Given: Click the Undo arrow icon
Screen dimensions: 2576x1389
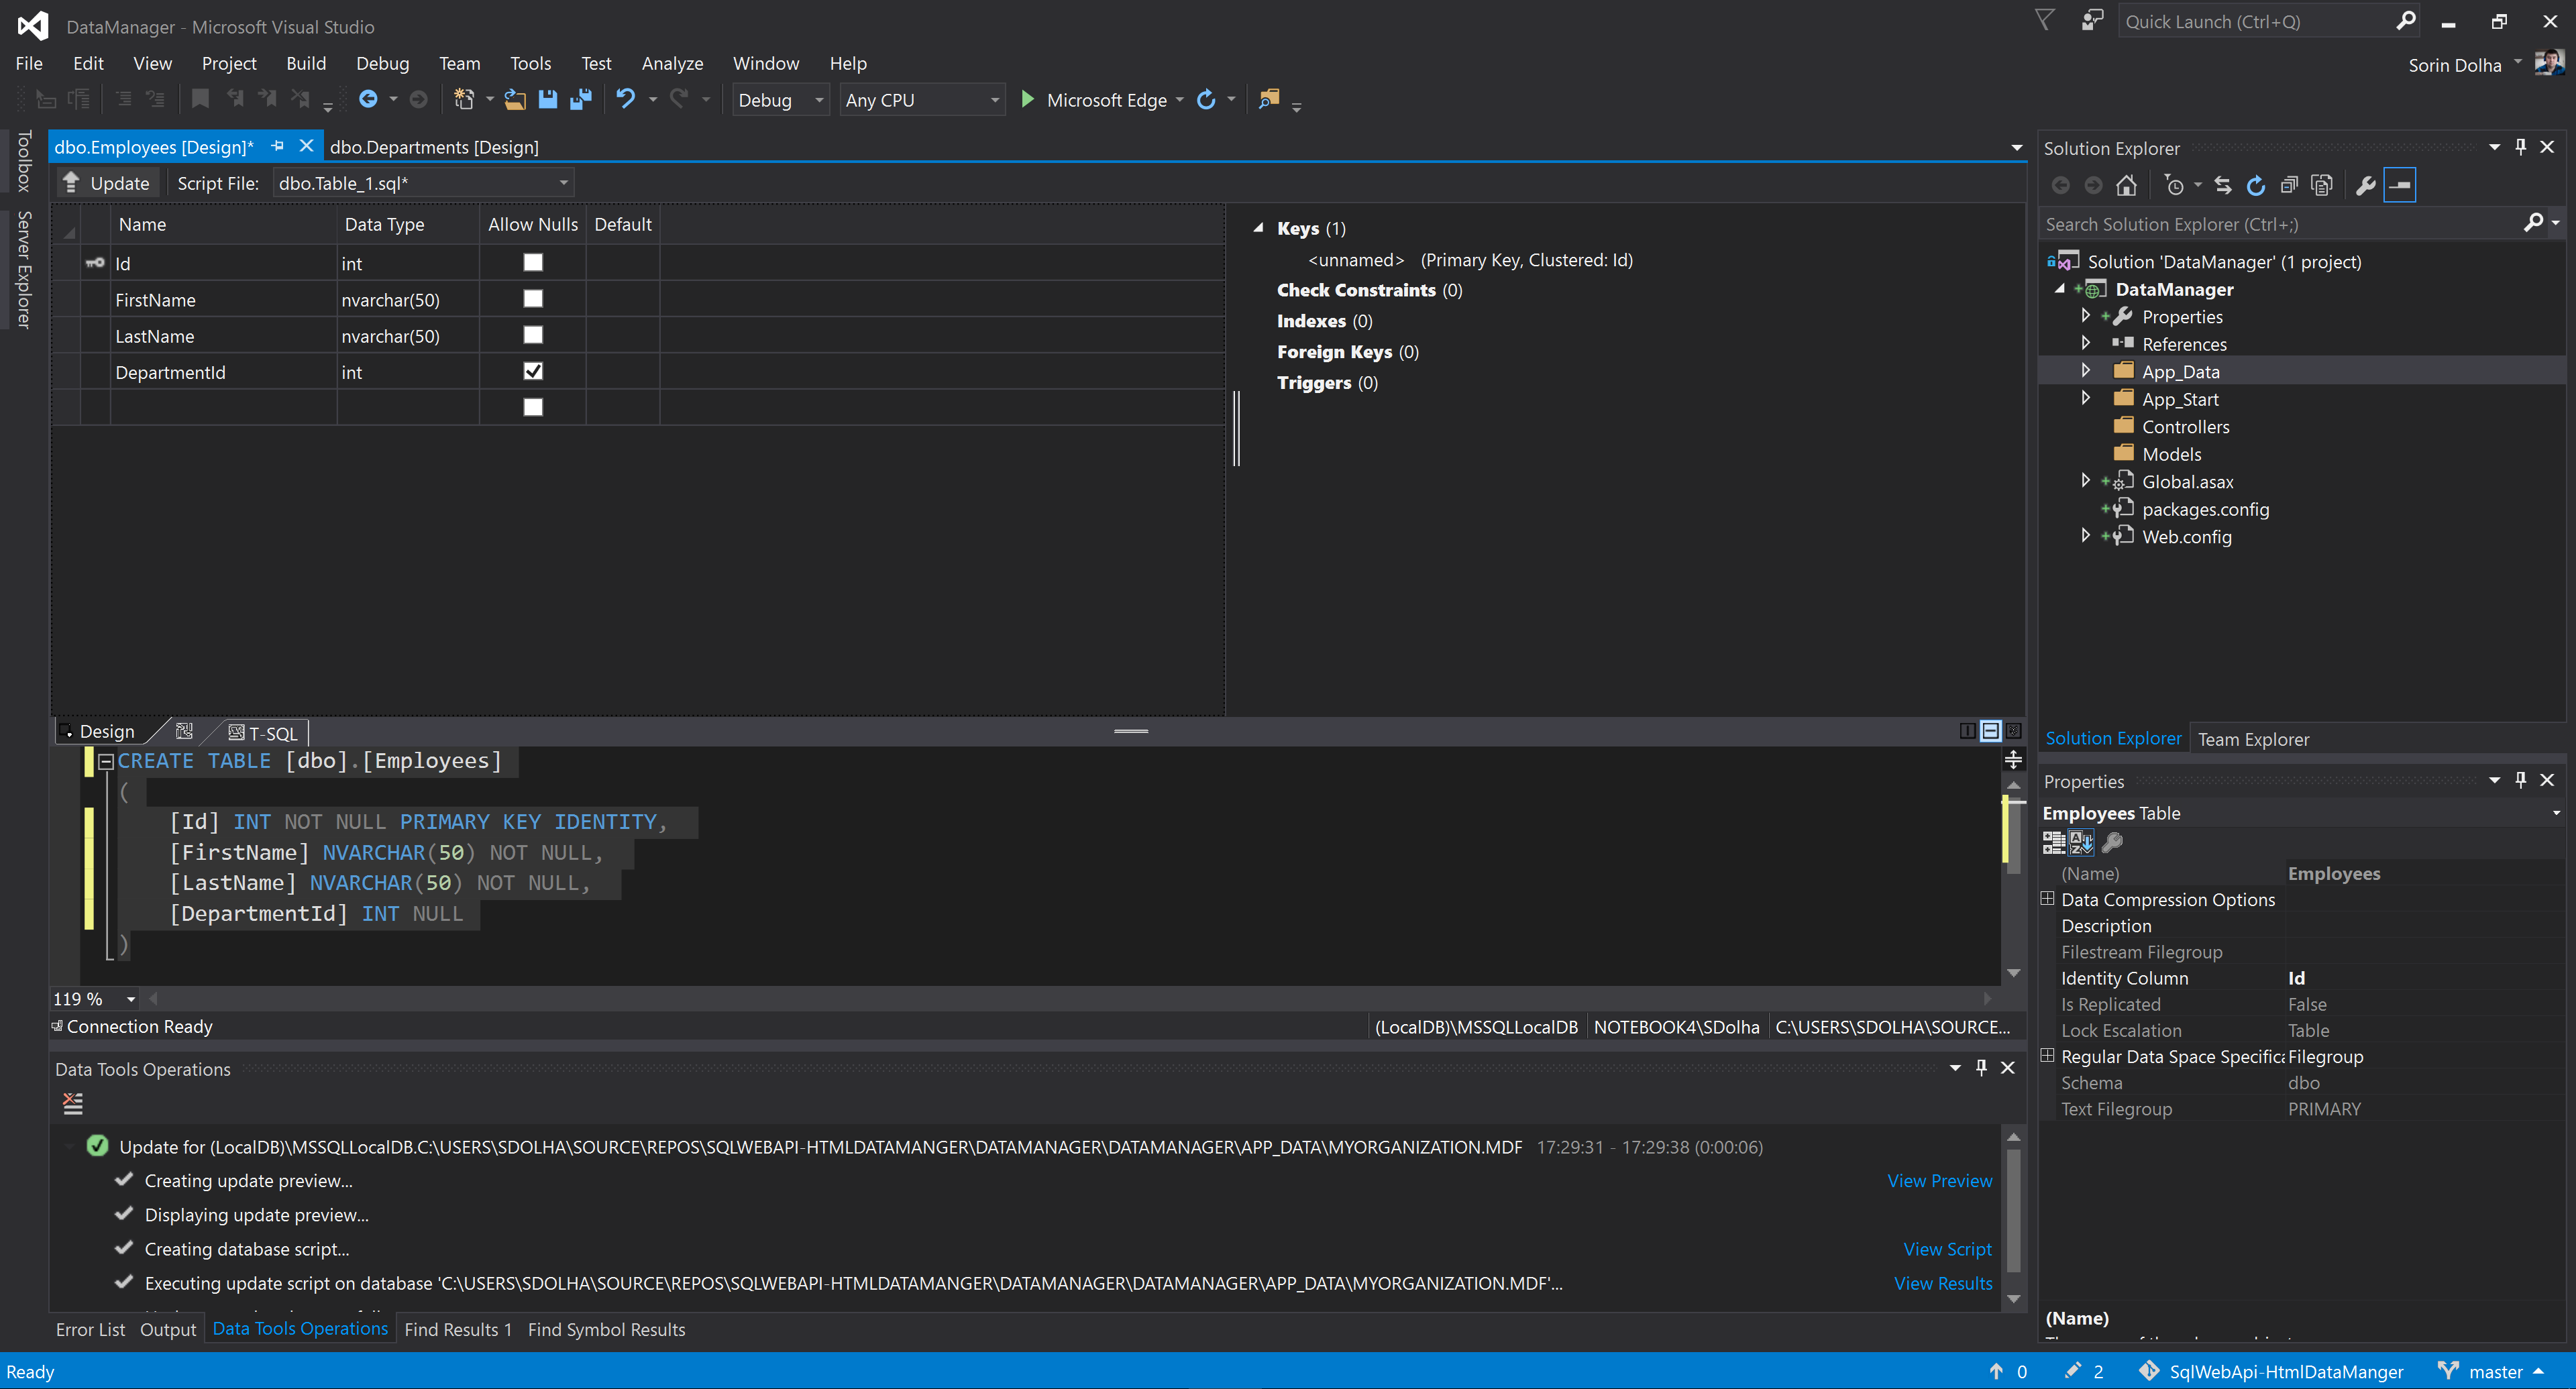Looking at the screenshot, I should [625, 99].
